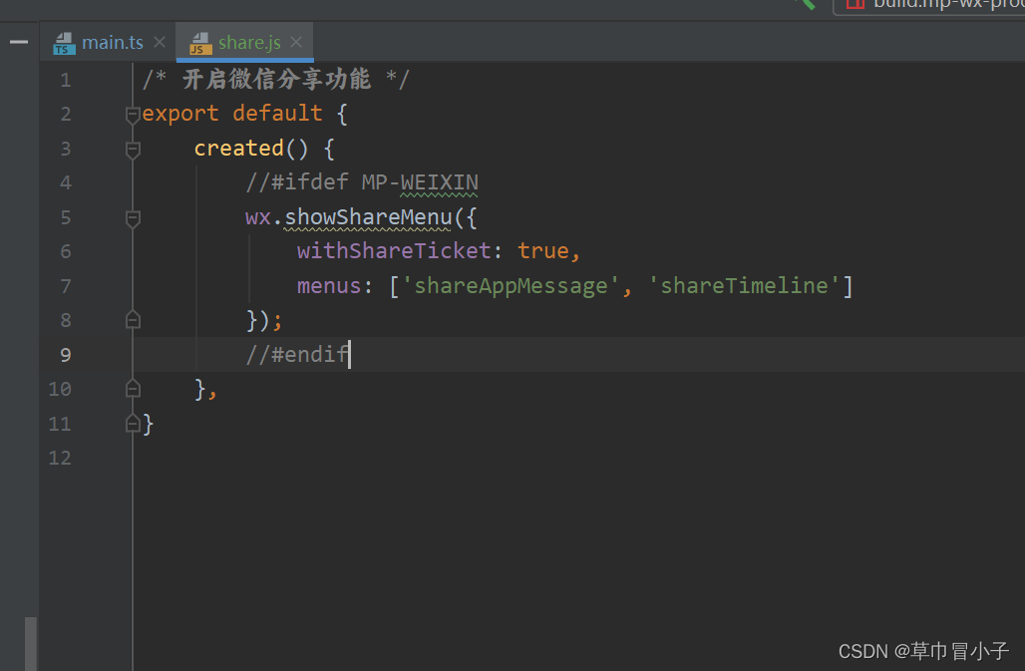Click the minimize tool window dash icon
Viewport: 1025px width, 671px height.
coord(19,42)
